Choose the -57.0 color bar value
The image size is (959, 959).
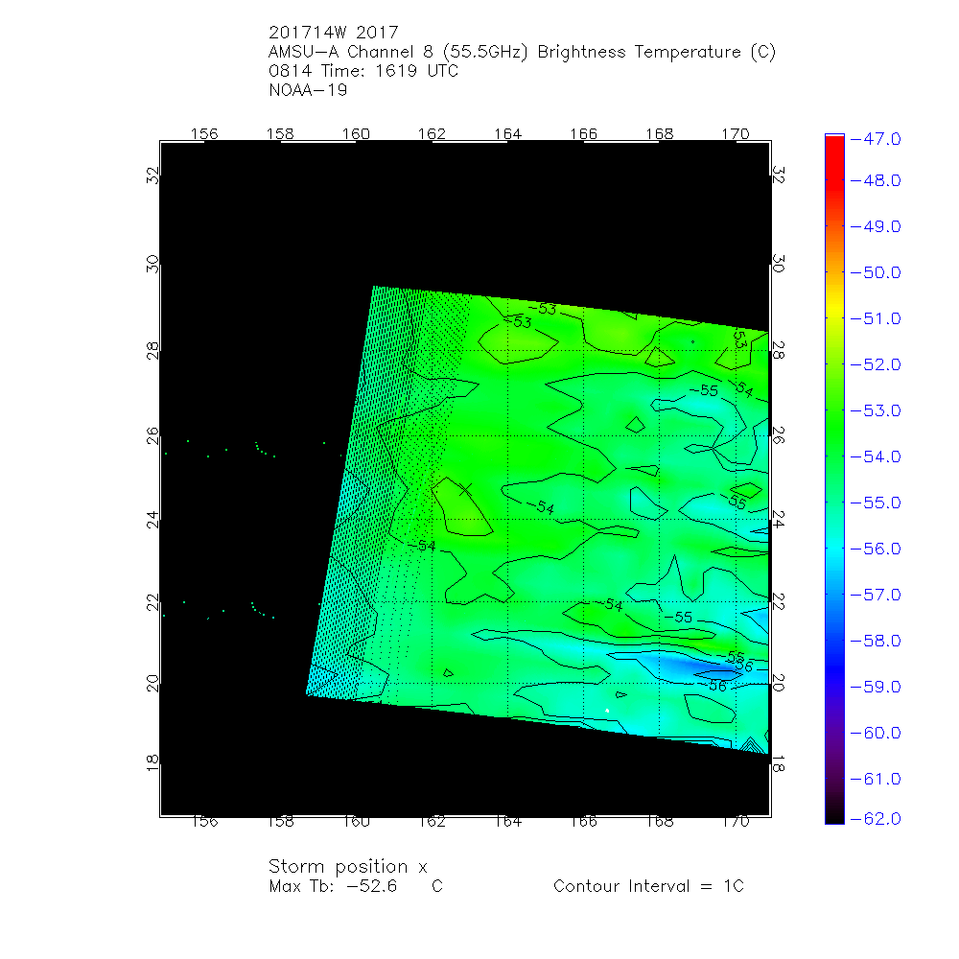(876, 596)
